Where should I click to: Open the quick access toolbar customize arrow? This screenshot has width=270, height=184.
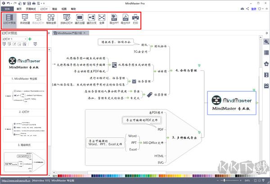pyautogui.click(x=44, y=3)
